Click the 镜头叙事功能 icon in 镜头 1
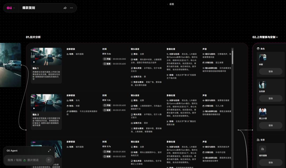The width and height of the screenshot is (286, 168). [x=203, y=68]
